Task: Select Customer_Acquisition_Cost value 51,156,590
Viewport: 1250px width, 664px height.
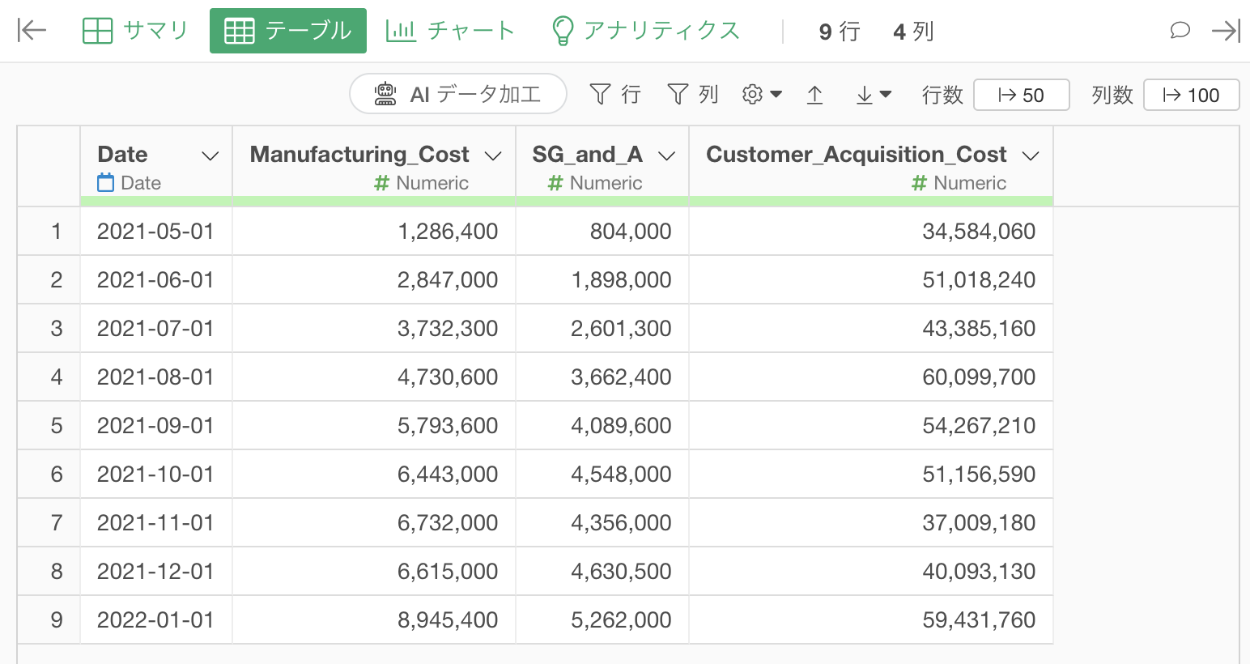Action: [871, 475]
